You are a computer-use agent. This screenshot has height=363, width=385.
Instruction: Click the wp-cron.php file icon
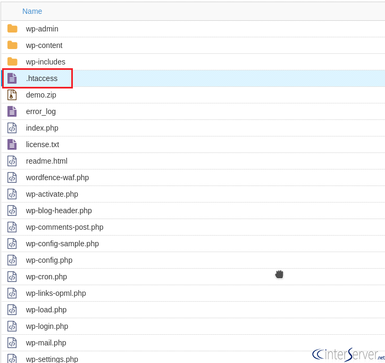tap(12, 277)
